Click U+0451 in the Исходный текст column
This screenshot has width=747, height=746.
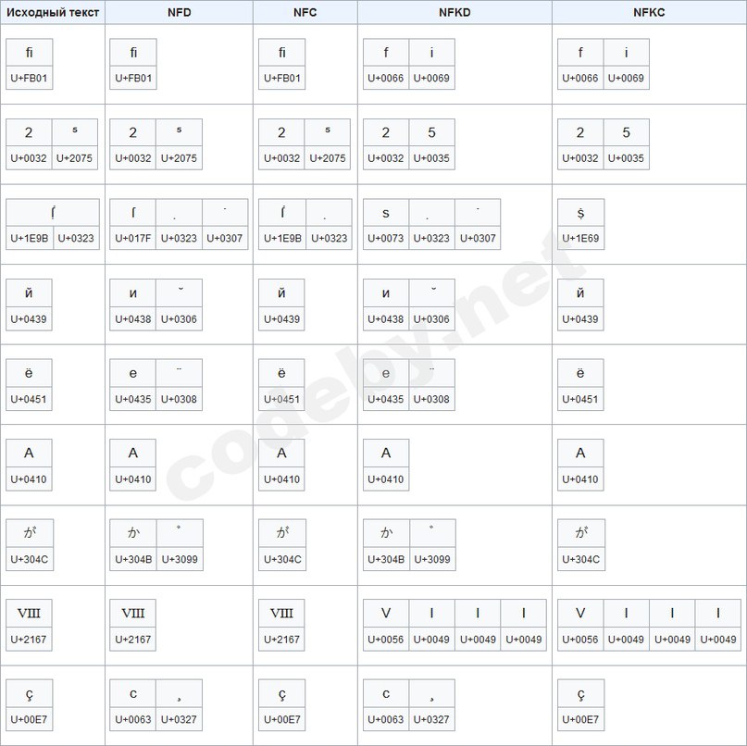pos(29,399)
